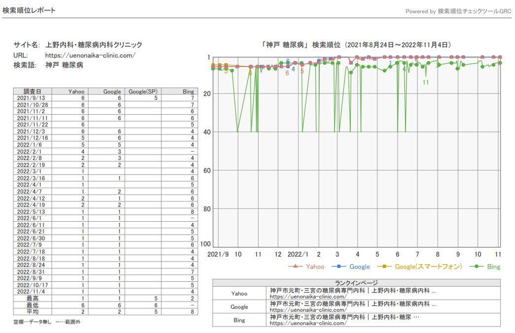Open the Yahoo row's rank-in page URL
Image resolution: width=515 pixels, height=333 pixels.
308,297
